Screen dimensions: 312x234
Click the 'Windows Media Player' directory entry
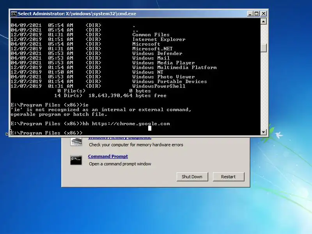tap(163, 63)
